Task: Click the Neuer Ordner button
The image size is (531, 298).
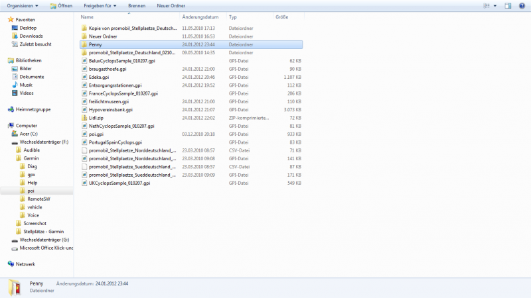Action: [x=171, y=5]
